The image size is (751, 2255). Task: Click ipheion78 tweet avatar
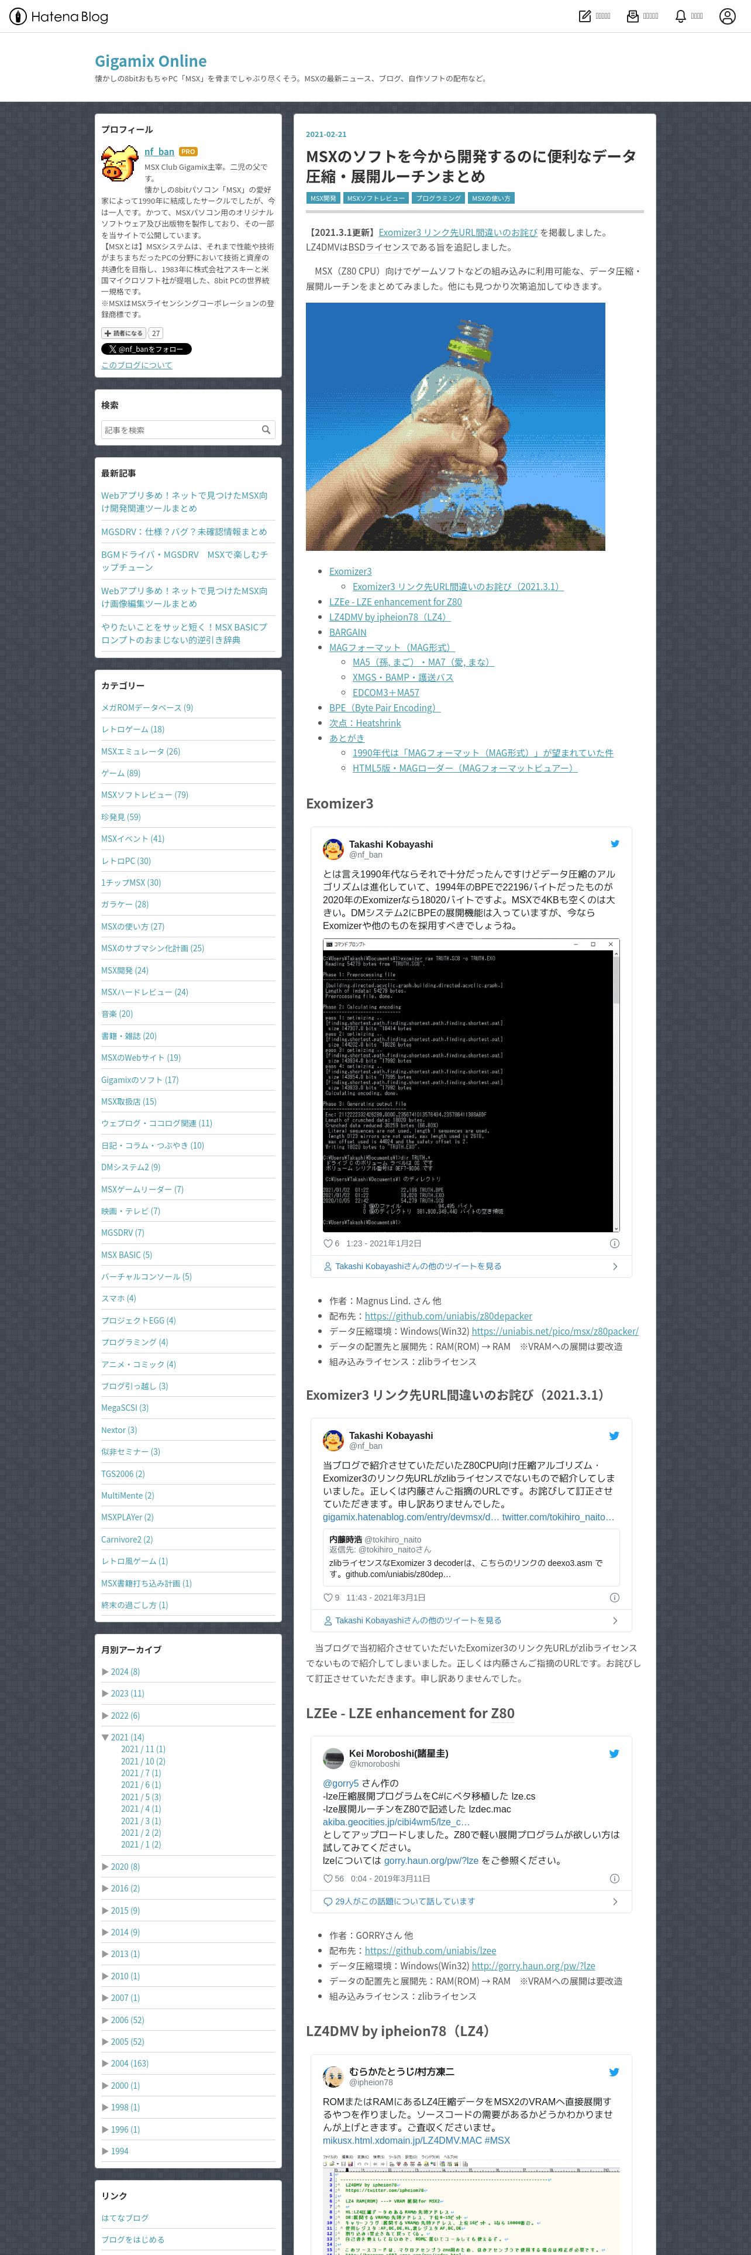(333, 2076)
